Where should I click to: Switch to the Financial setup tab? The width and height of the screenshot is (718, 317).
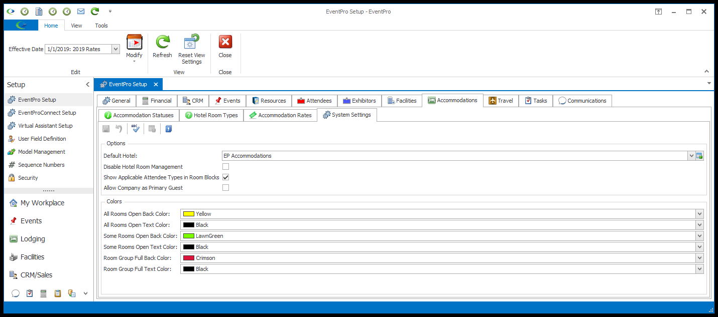157,101
